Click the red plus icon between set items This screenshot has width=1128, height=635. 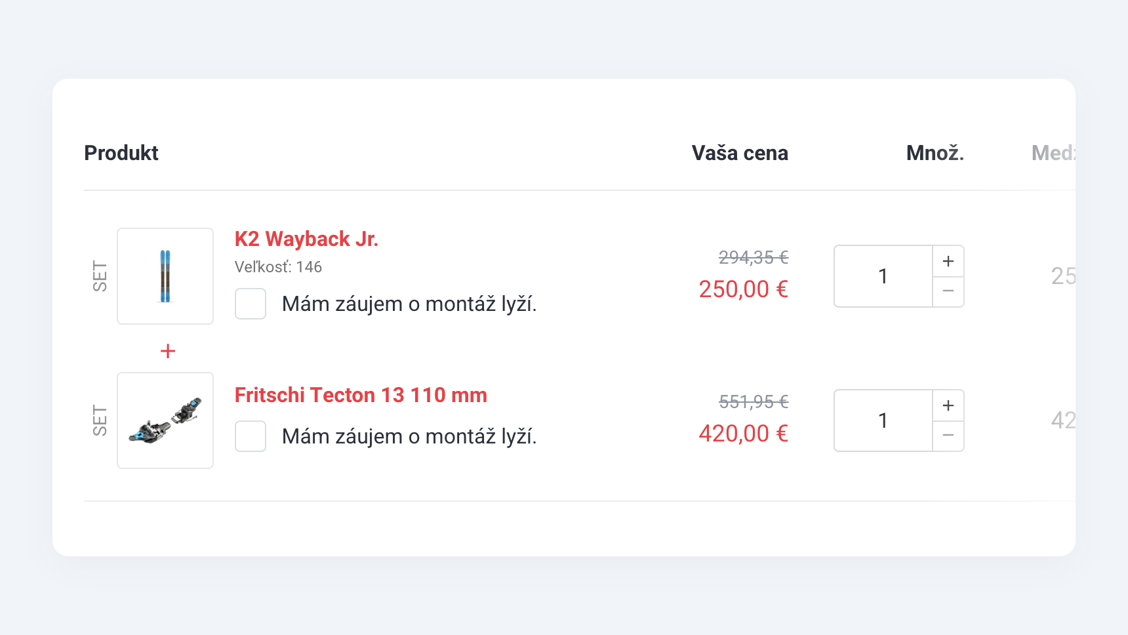(x=168, y=351)
